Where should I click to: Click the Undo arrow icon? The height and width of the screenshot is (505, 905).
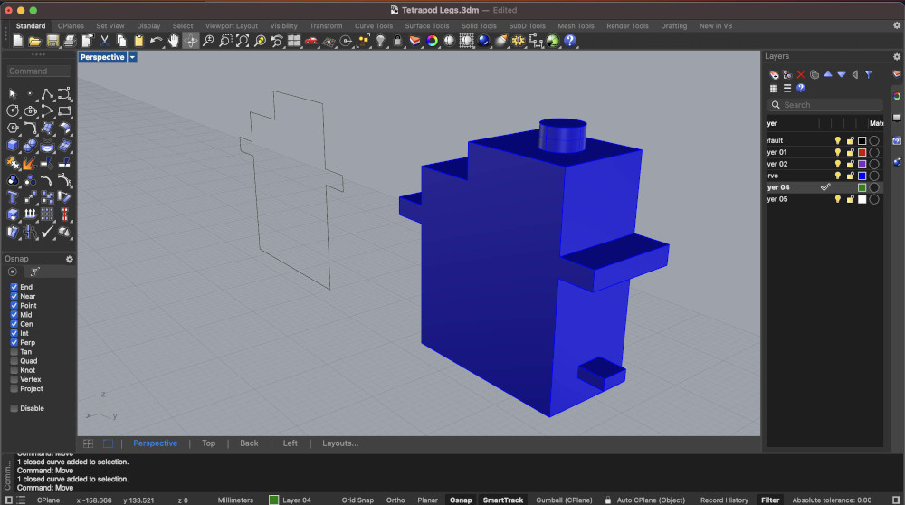tap(157, 41)
